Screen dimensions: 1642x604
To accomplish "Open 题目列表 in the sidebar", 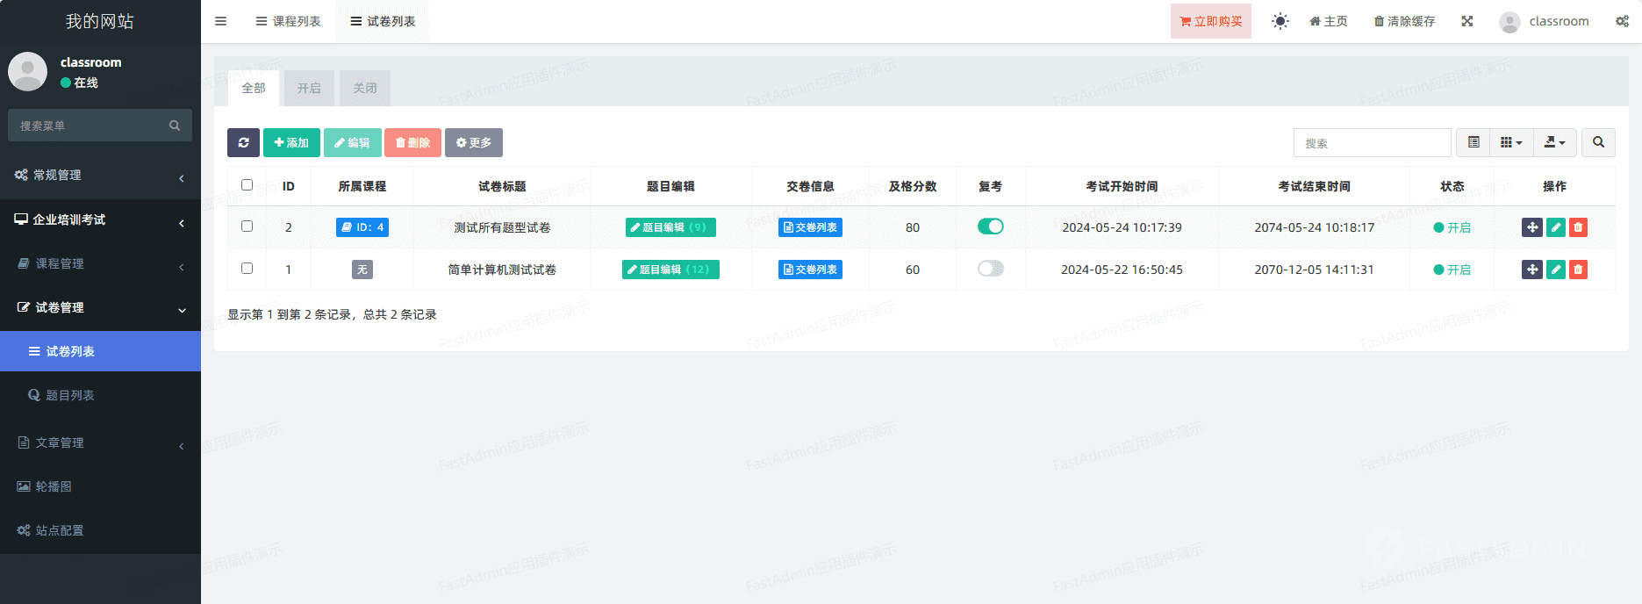I will pyautogui.click(x=70, y=395).
